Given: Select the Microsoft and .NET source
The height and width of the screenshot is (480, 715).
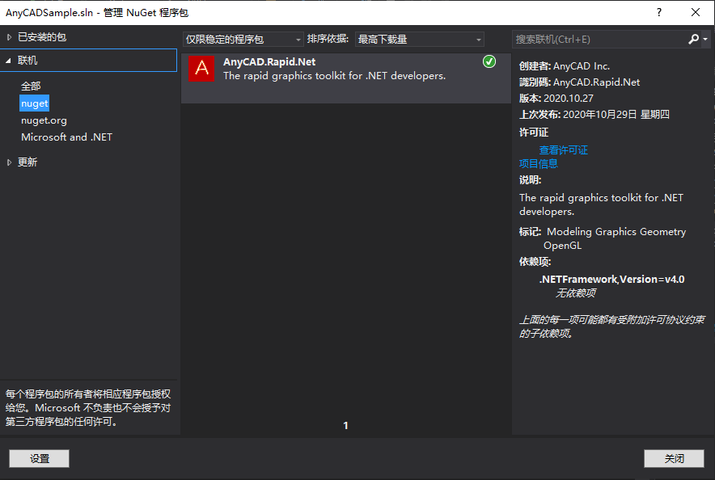Looking at the screenshot, I should (x=66, y=137).
